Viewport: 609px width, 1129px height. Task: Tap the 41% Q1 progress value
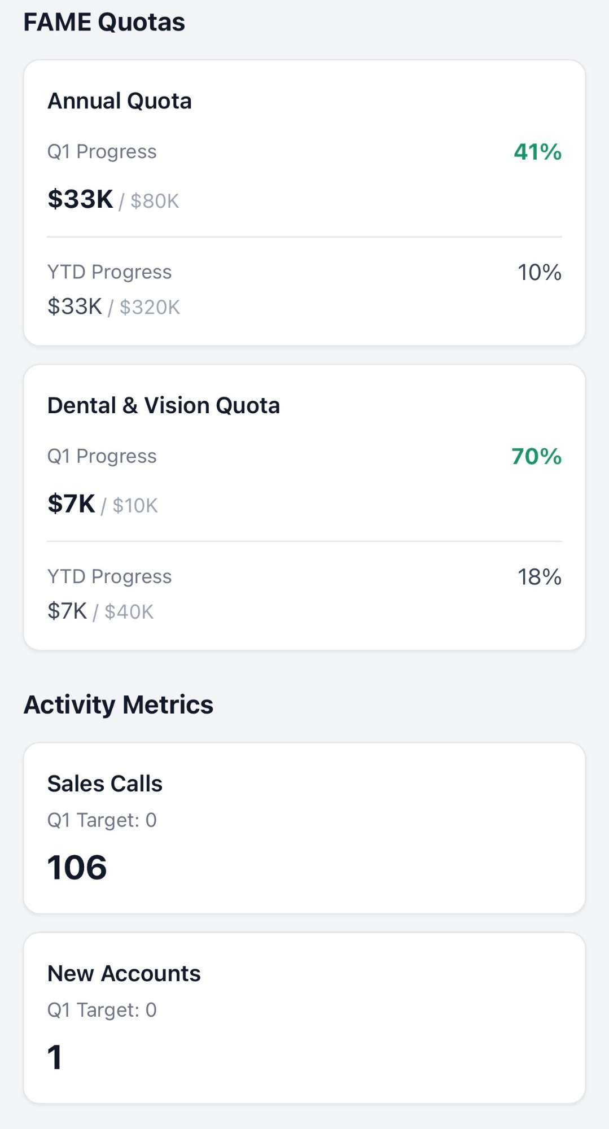pos(537,152)
